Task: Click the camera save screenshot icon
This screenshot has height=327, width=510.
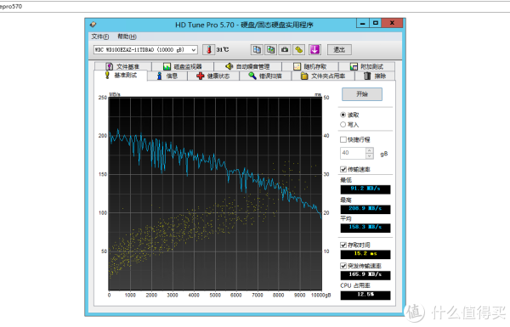Action: (x=285, y=50)
